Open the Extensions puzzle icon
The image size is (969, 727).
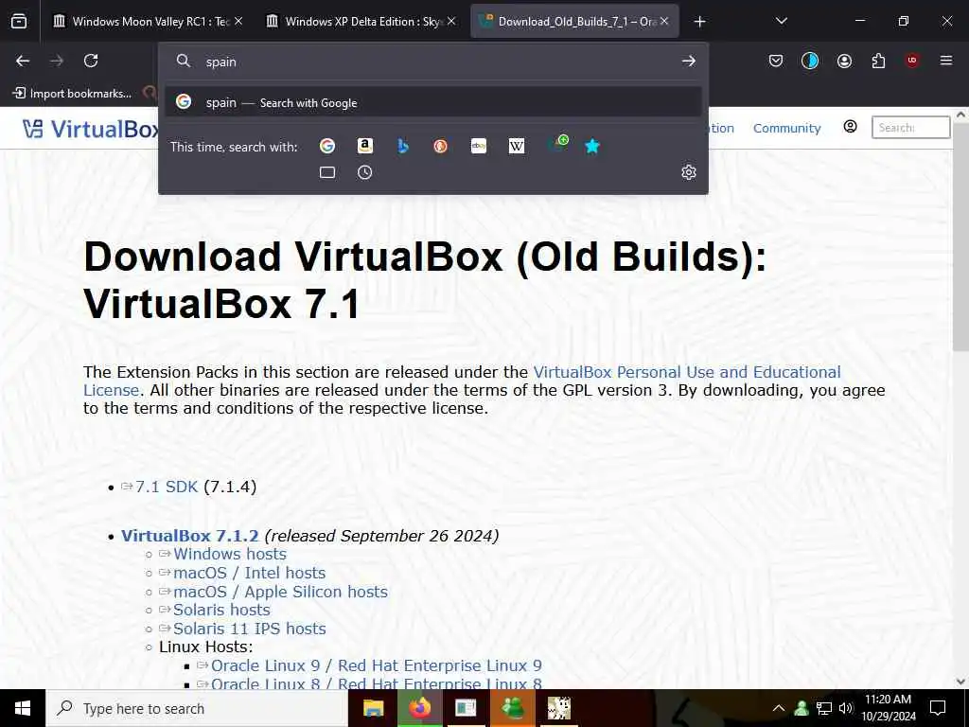(878, 61)
